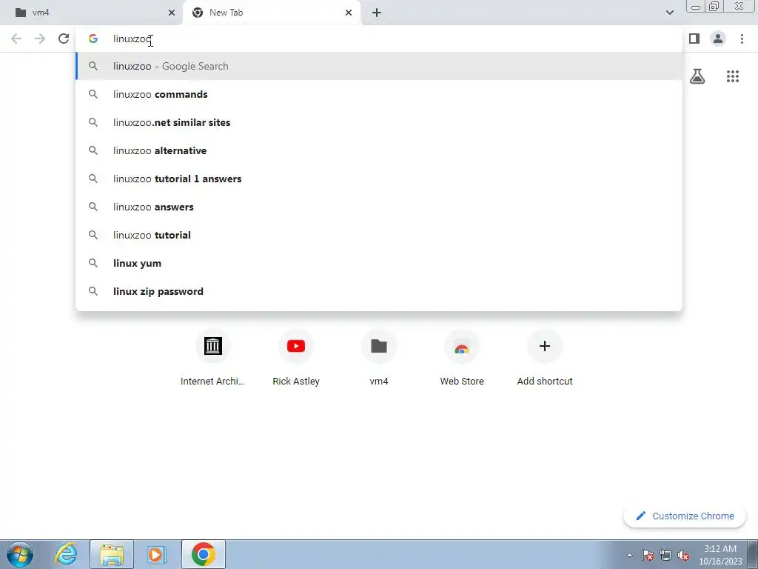Launch Internet Explorer from taskbar
The height and width of the screenshot is (569, 758).
click(x=66, y=554)
